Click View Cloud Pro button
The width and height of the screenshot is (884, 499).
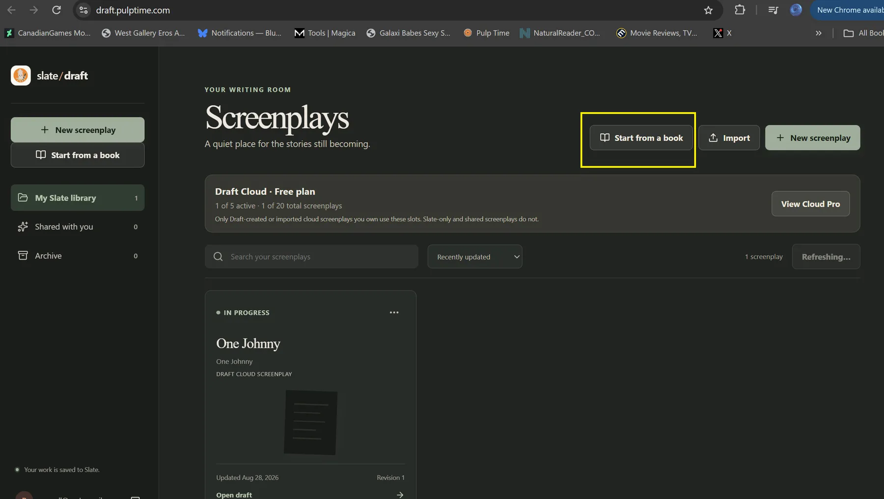[x=810, y=204]
